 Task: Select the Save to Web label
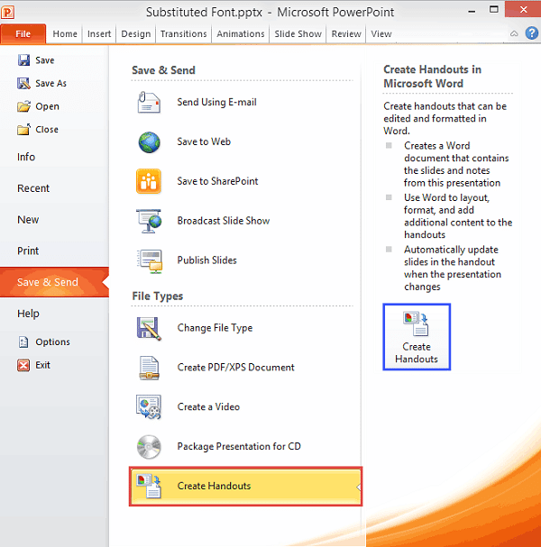(x=204, y=141)
